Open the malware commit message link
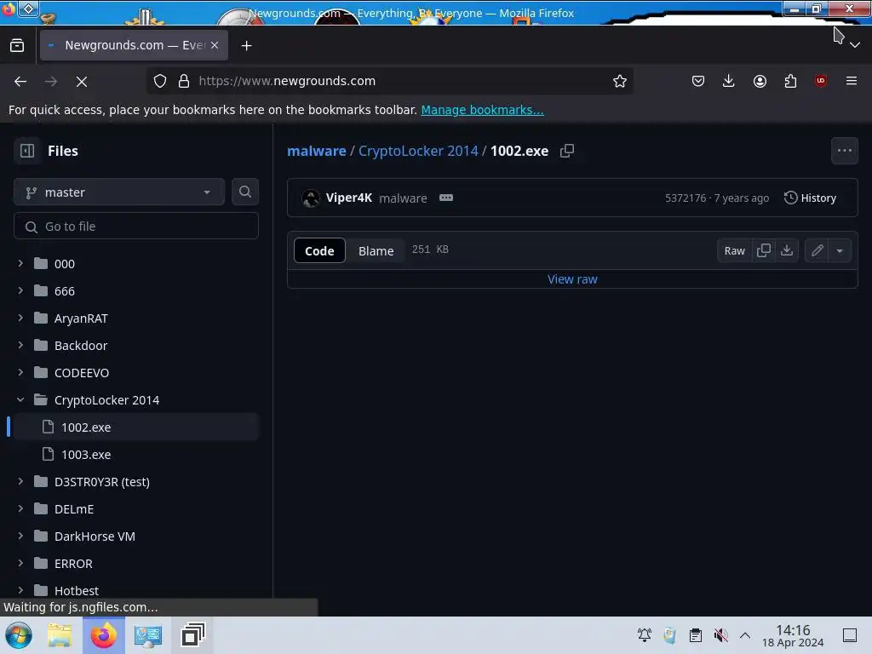 [x=403, y=198]
